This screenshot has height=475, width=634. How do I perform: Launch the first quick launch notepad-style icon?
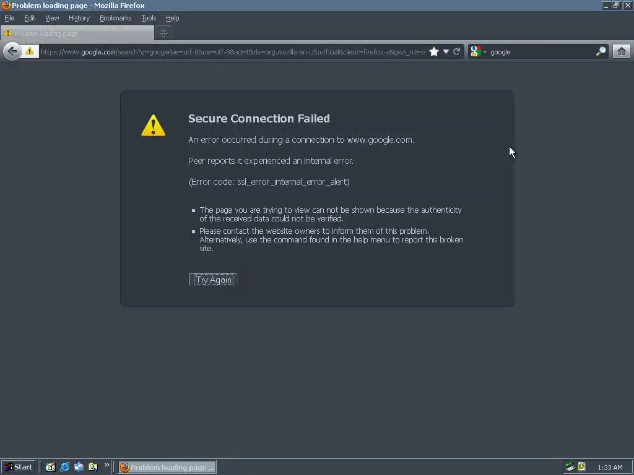point(50,467)
